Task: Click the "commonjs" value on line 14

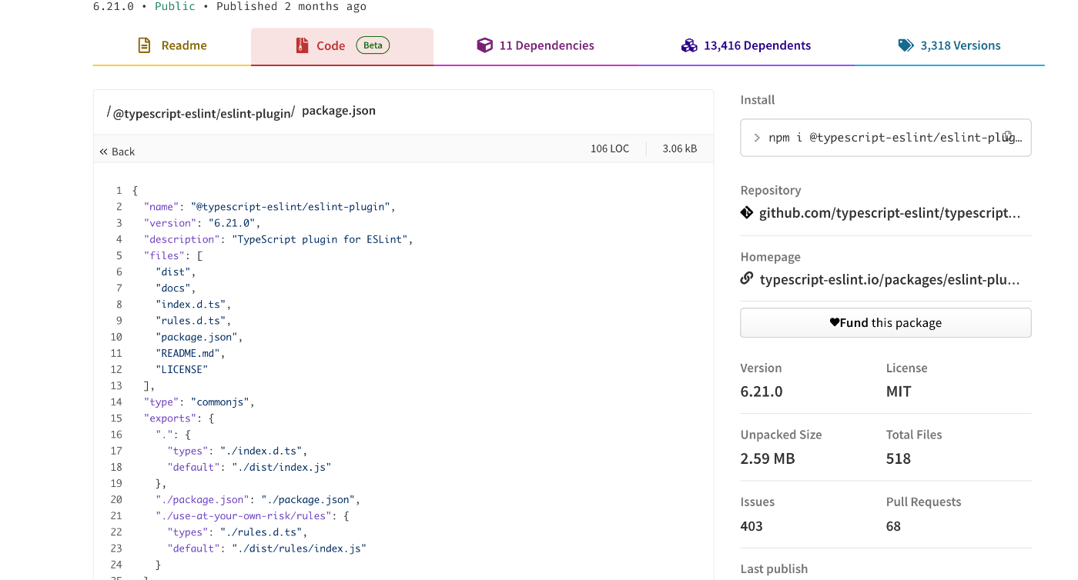Action: (x=220, y=402)
